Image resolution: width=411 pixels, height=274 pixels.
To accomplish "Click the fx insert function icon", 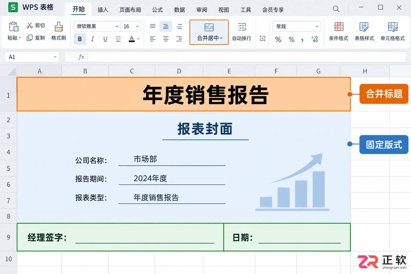I will pos(81,57).
